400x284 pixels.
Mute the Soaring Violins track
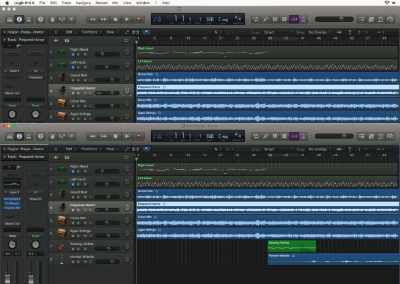73,249
